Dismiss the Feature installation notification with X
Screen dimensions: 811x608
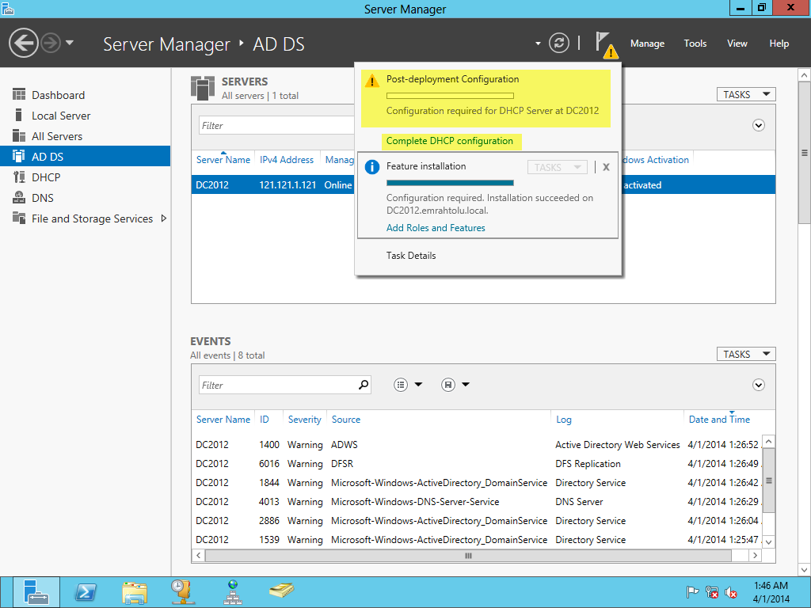click(606, 167)
